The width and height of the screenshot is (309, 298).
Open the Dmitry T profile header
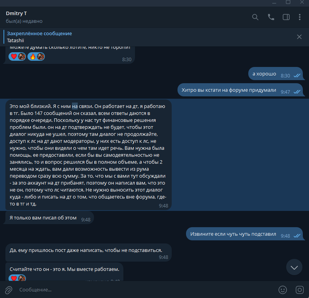point(24,17)
